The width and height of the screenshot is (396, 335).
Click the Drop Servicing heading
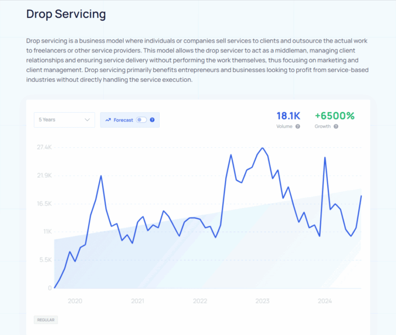tap(66, 14)
